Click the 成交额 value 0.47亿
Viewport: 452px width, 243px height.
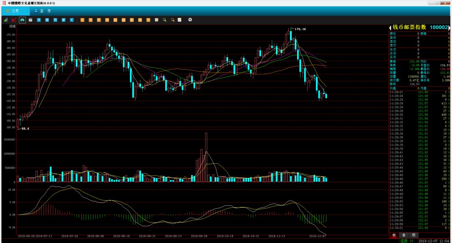pos(414,80)
